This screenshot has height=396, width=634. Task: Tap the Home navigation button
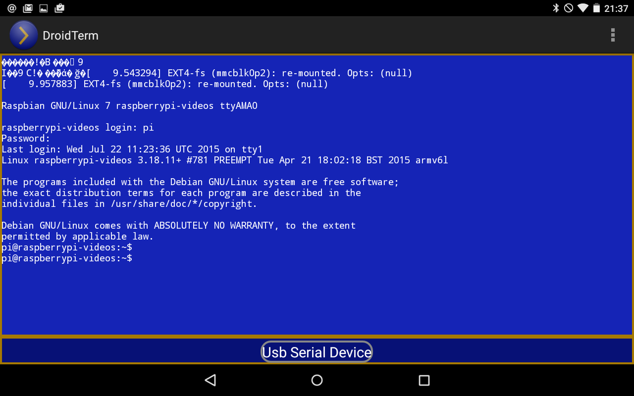[x=317, y=380]
